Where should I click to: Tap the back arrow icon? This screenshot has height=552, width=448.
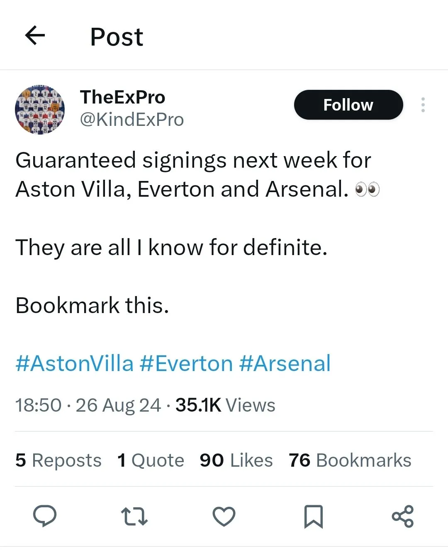click(35, 36)
